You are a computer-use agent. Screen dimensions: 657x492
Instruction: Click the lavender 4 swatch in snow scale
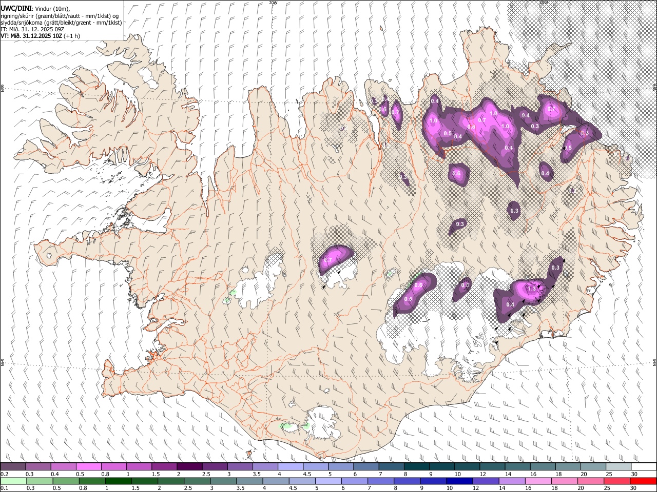click(x=290, y=467)
